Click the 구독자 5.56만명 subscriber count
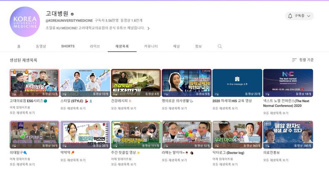This screenshot has height=169, width=329. pyautogui.click(x=106, y=20)
